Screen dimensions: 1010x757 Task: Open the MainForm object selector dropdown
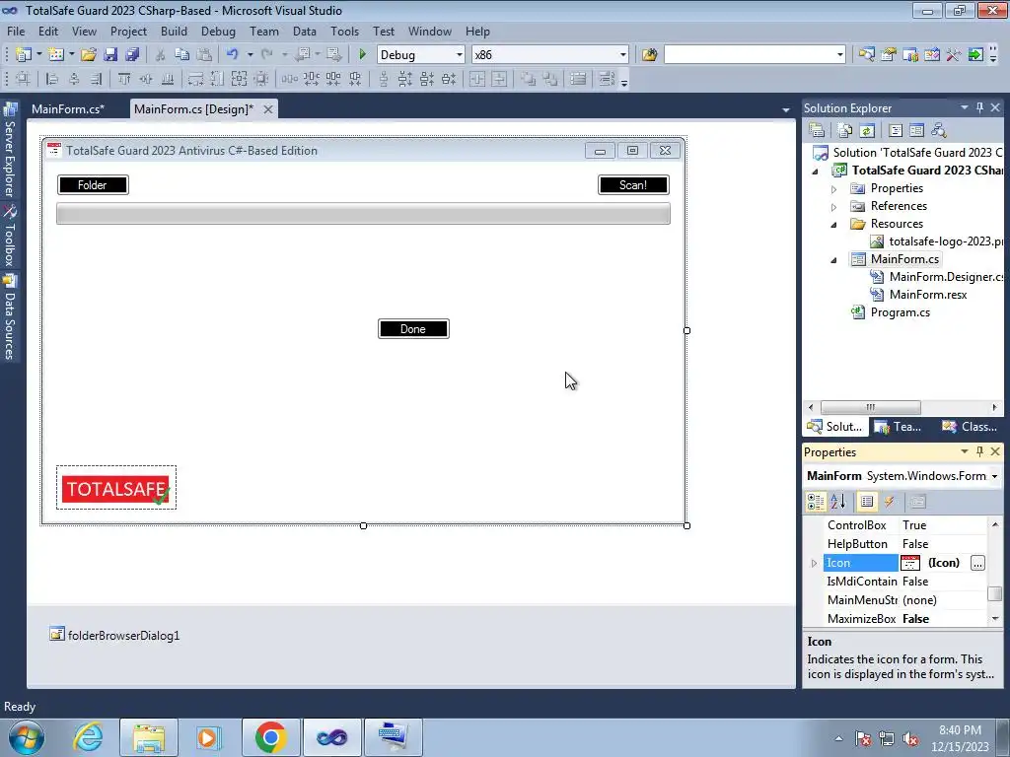pyautogui.click(x=994, y=476)
